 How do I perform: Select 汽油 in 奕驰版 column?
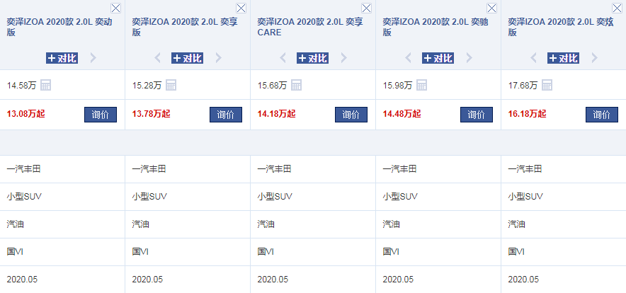[391, 224]
